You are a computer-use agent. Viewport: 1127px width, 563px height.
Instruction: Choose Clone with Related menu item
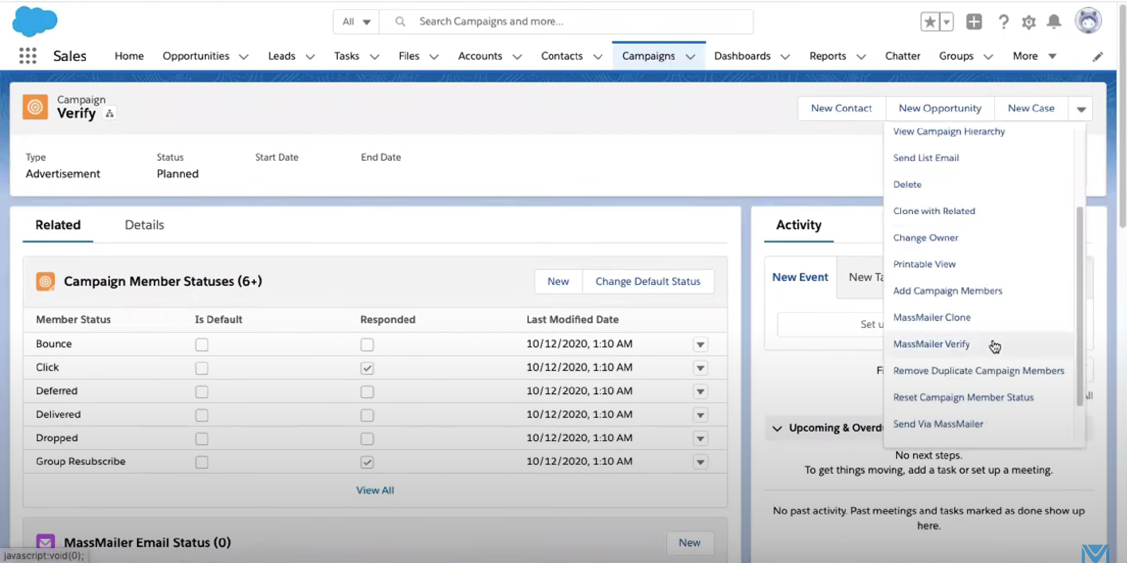(x=934, y=211)
